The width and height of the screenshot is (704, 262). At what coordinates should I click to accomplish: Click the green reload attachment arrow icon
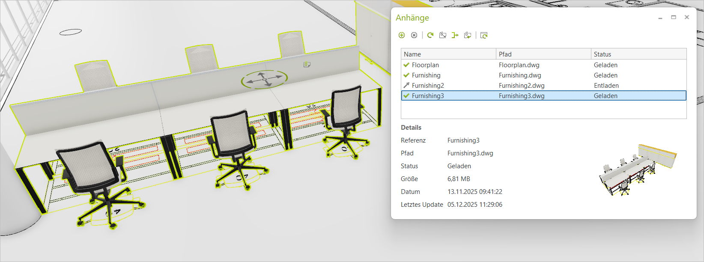point(430,35)
